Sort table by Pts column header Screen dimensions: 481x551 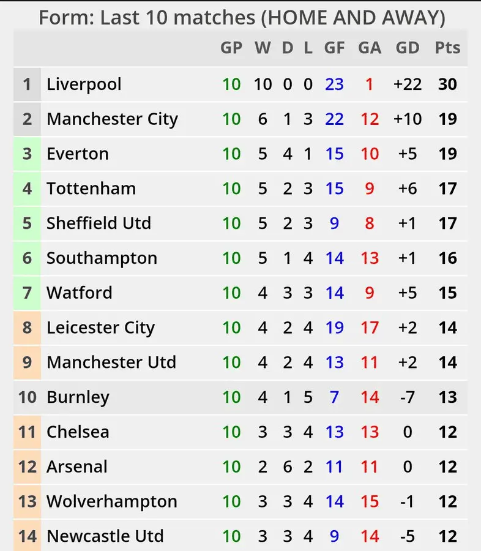[447, 48]
